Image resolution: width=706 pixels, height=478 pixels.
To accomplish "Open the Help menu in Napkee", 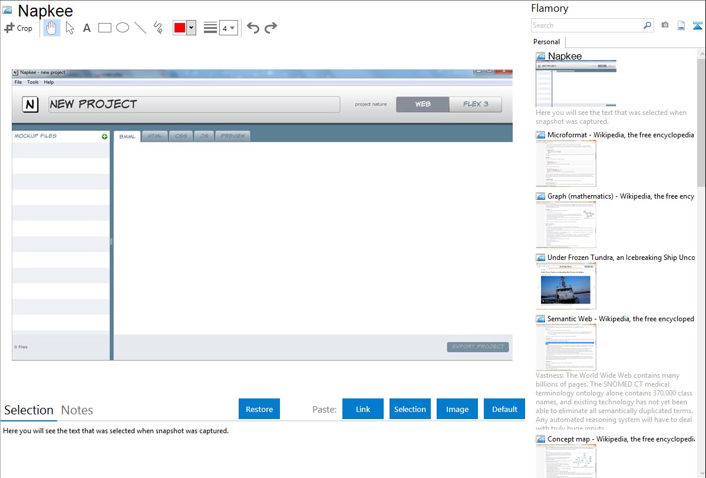I will (49, 82).
